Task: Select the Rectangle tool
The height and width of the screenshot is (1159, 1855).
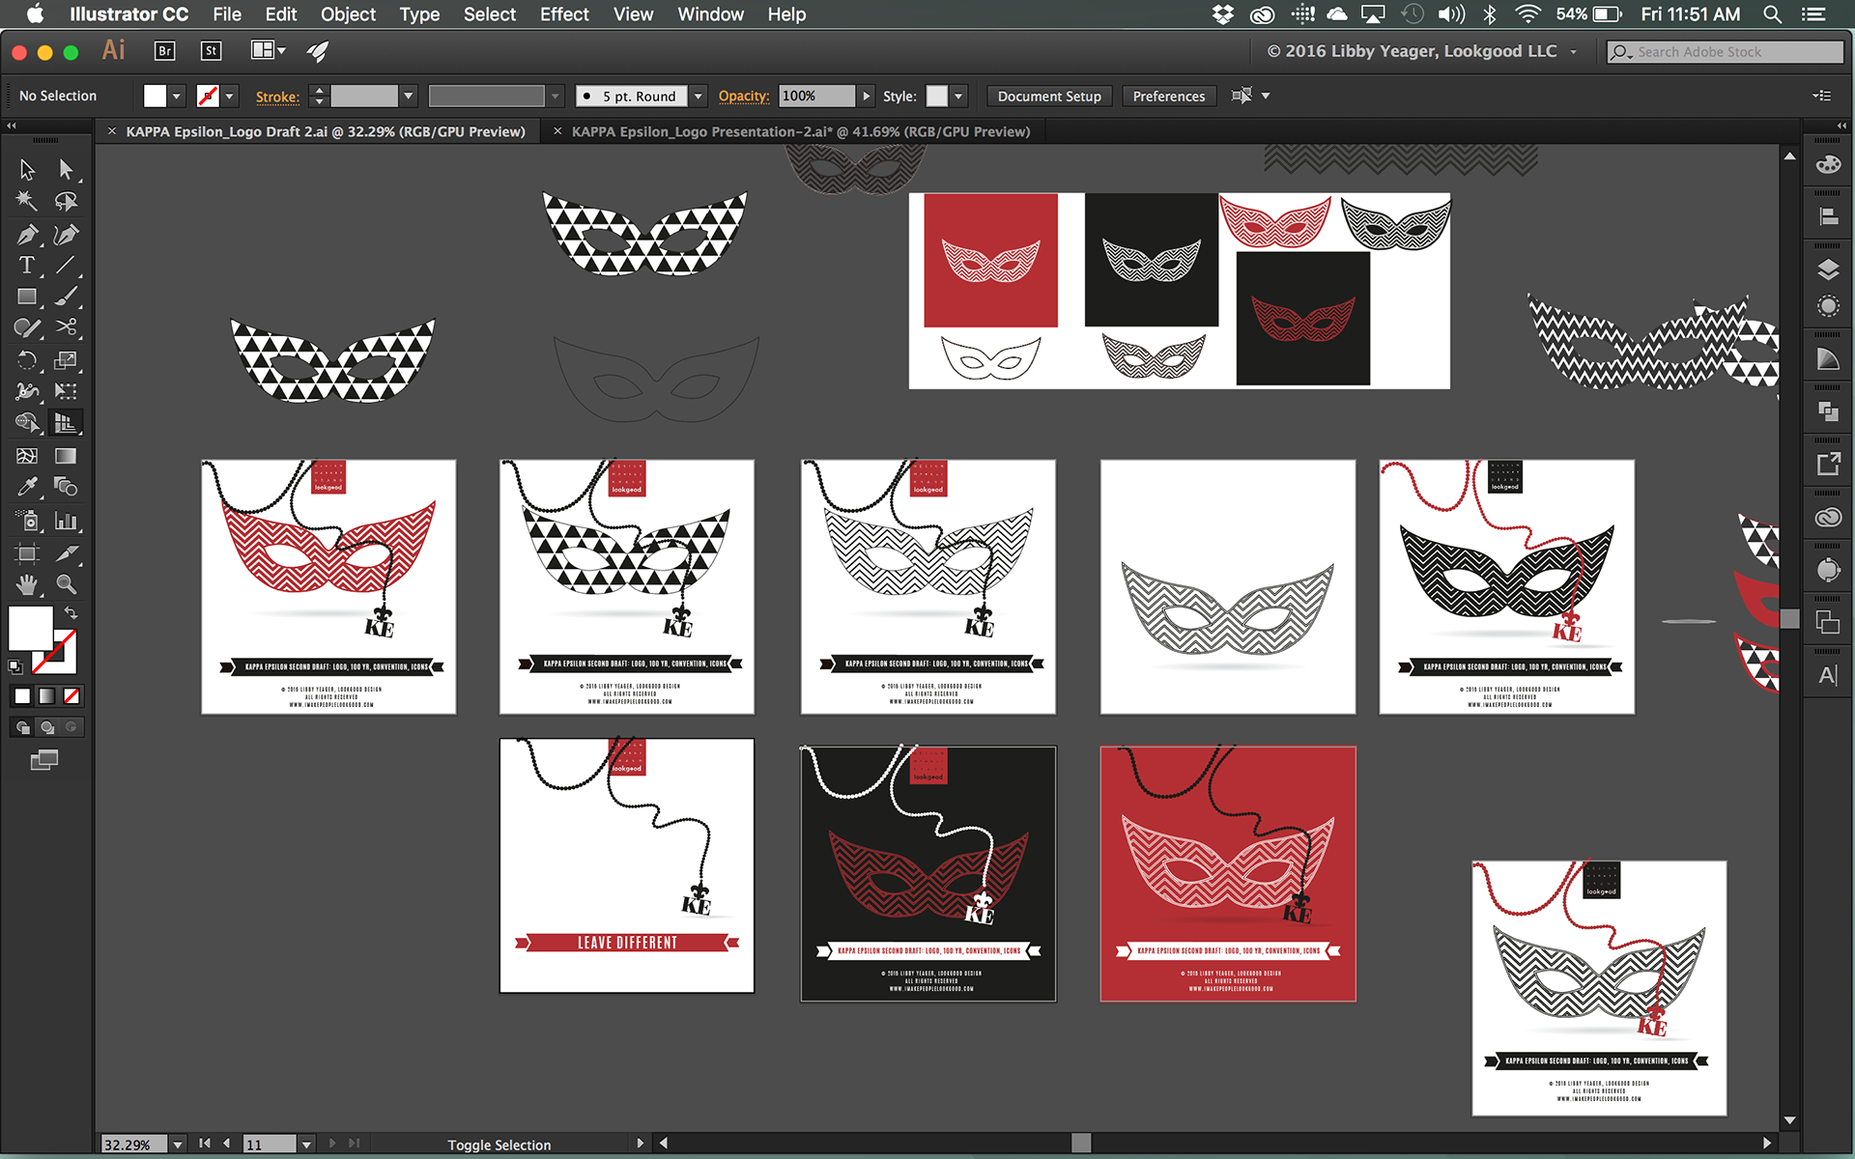Action: pos(27,297)
